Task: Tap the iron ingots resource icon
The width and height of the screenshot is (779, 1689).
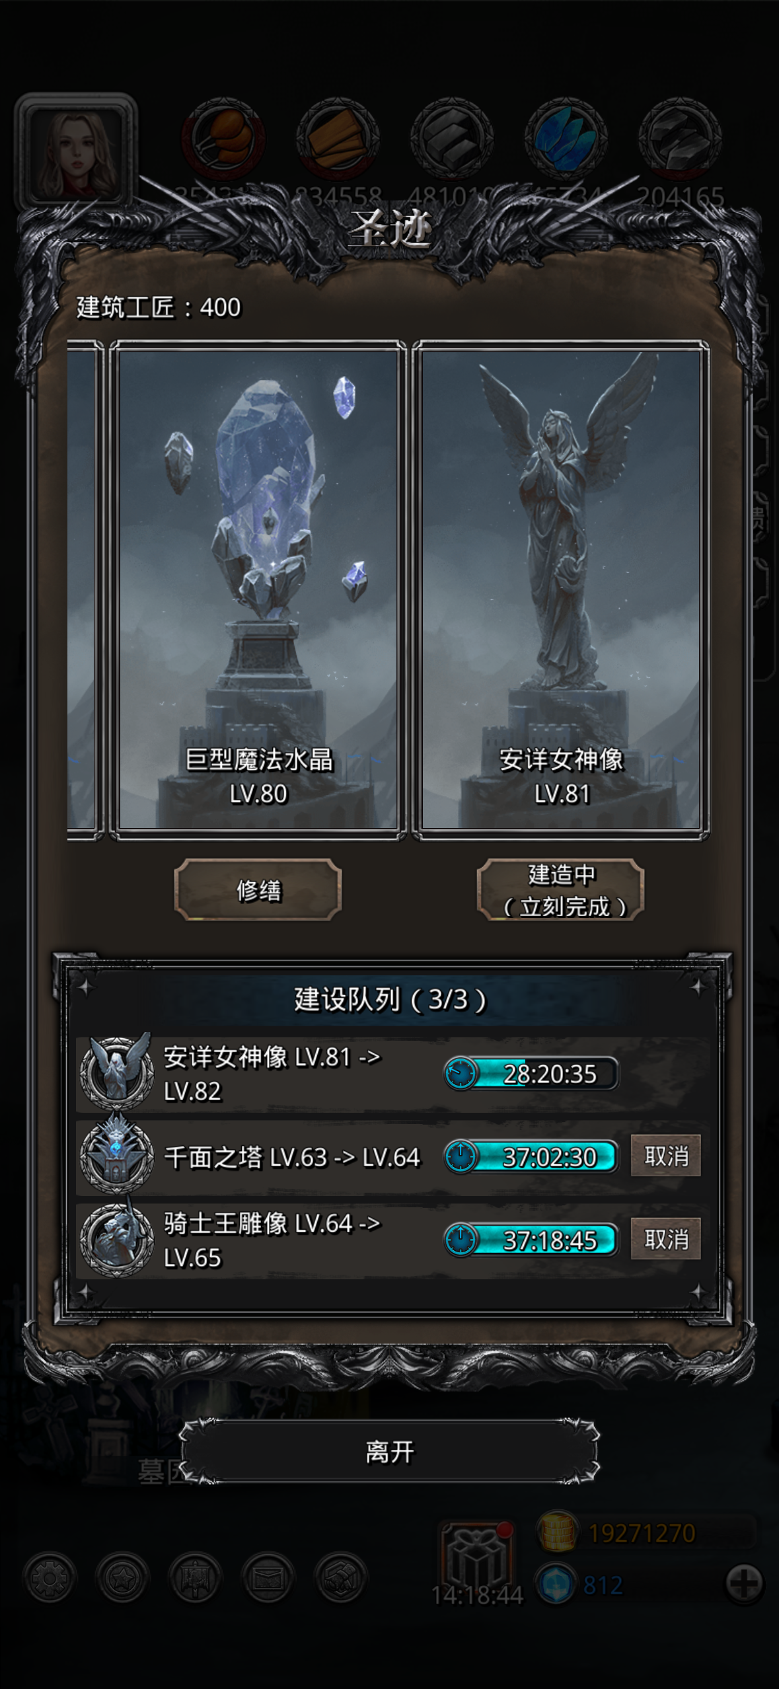Action: tap(452, 139)
